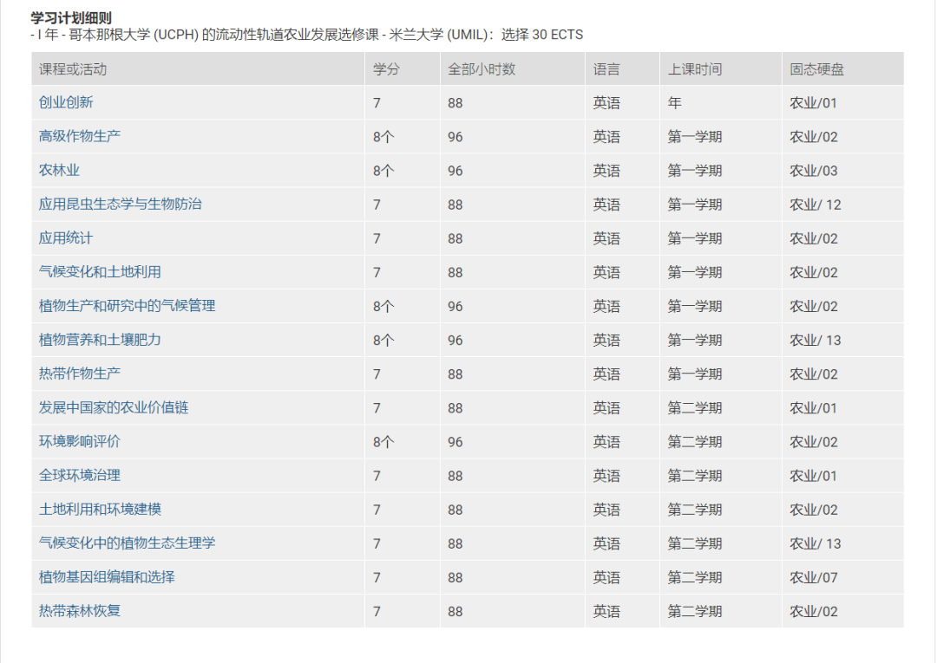The image size is (937, 663).
Task: Open the 高级作物生产 course link
Action: (80, 136)
